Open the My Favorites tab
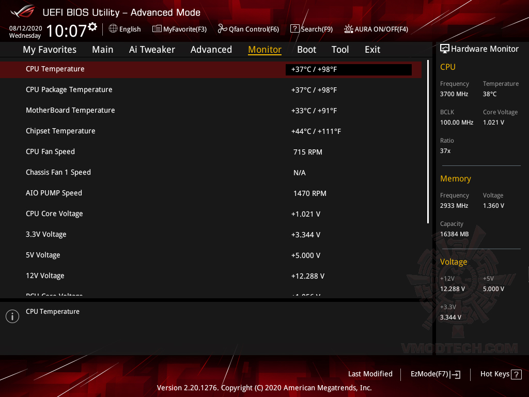 click(50, 49)
